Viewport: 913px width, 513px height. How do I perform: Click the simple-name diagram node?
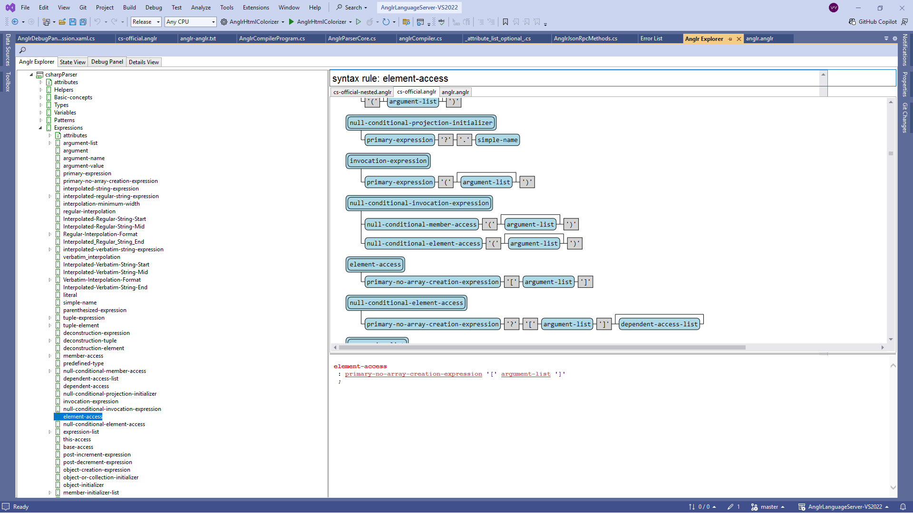tap(497, 140)
